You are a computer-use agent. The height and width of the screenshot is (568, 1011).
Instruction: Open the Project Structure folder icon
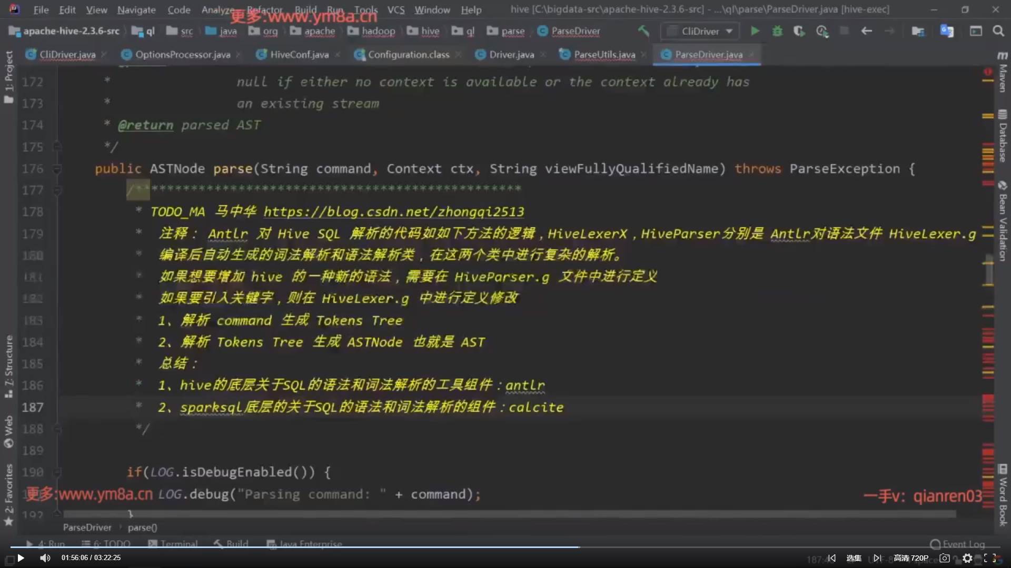(x=918, y=31)
